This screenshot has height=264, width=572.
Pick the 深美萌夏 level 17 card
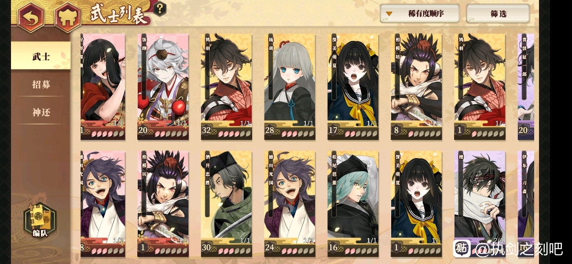(x=353, y=87)
